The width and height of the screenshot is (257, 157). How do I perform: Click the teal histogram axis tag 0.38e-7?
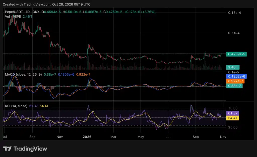tap(234, 86)
